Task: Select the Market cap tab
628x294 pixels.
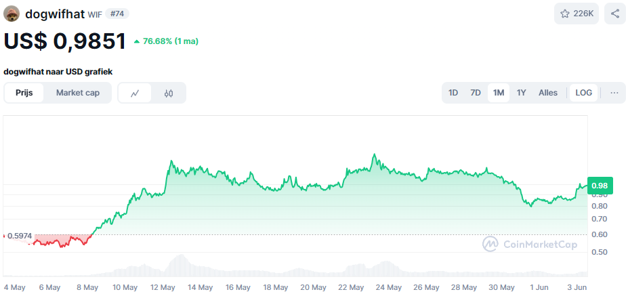Action: [x=78, y=93]
